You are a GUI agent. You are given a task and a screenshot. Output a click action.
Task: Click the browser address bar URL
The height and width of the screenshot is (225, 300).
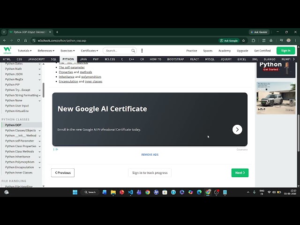(62, 41)
